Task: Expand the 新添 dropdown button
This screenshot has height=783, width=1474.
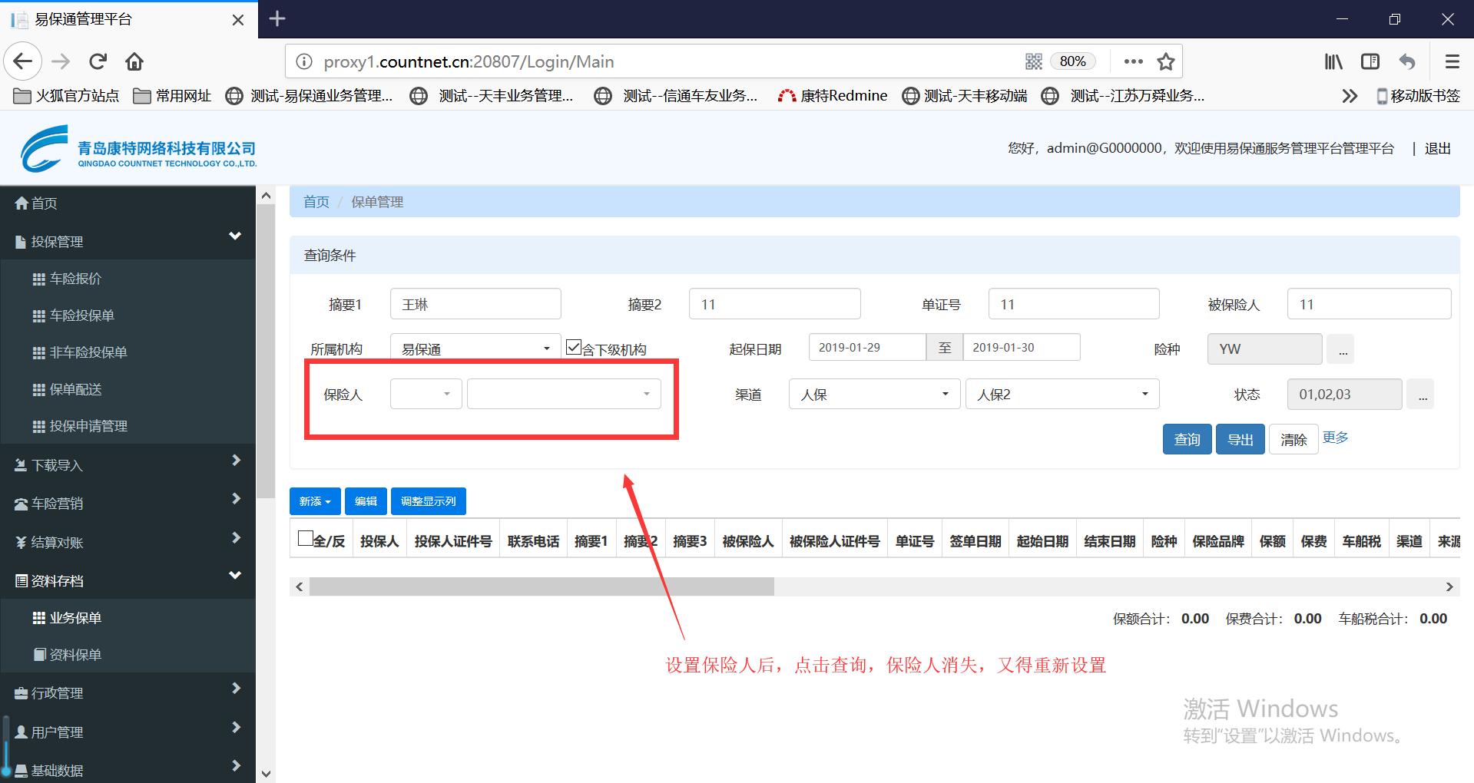Action: point(315,501)
